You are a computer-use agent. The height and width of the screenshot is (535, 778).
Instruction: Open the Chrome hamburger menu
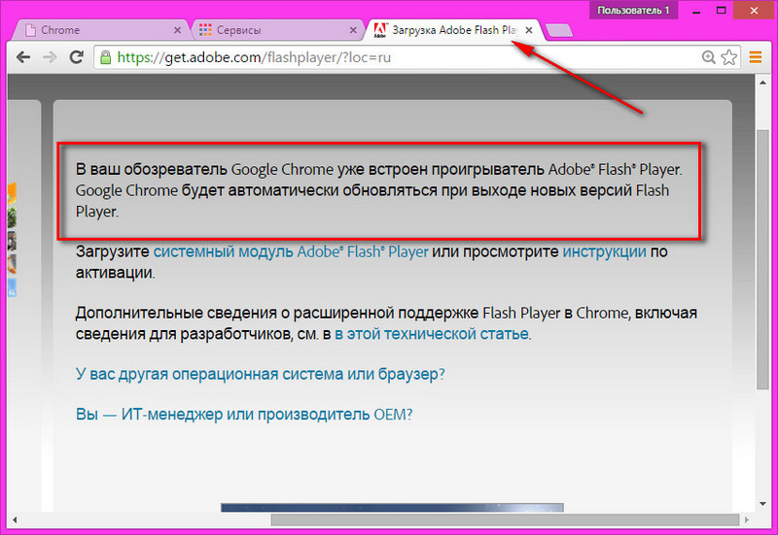(x=756, y=57)
